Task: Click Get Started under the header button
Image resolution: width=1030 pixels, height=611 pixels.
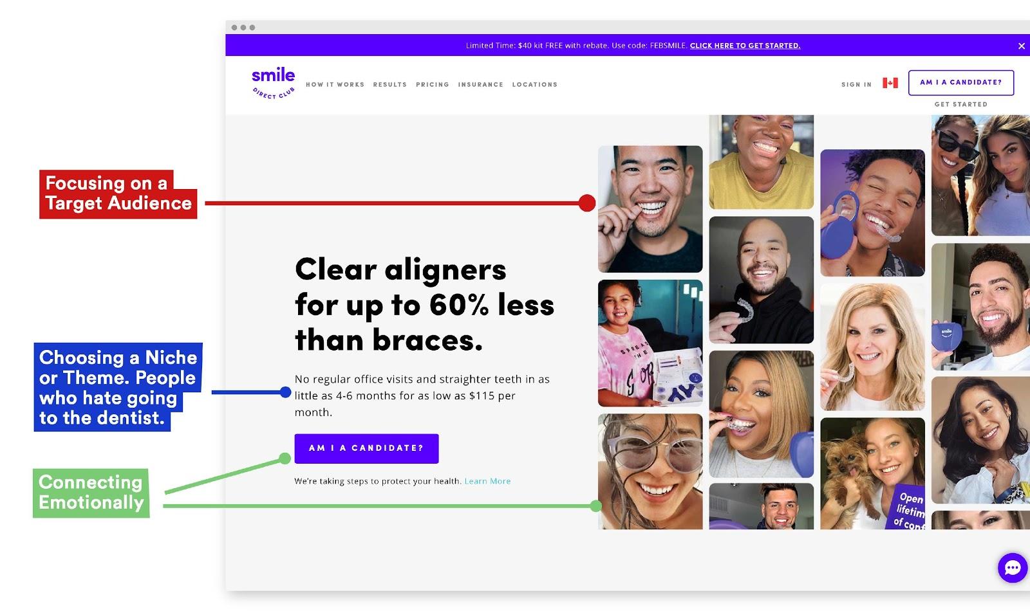Action: click(x=961, y=104)
